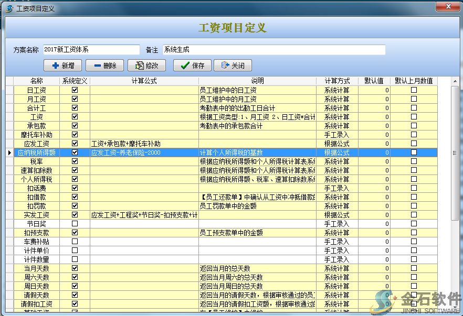The height and width of the screenshot is (316, 463).
Task: Click row selector arrow beside 应纳税所得额
Action: 9,152
